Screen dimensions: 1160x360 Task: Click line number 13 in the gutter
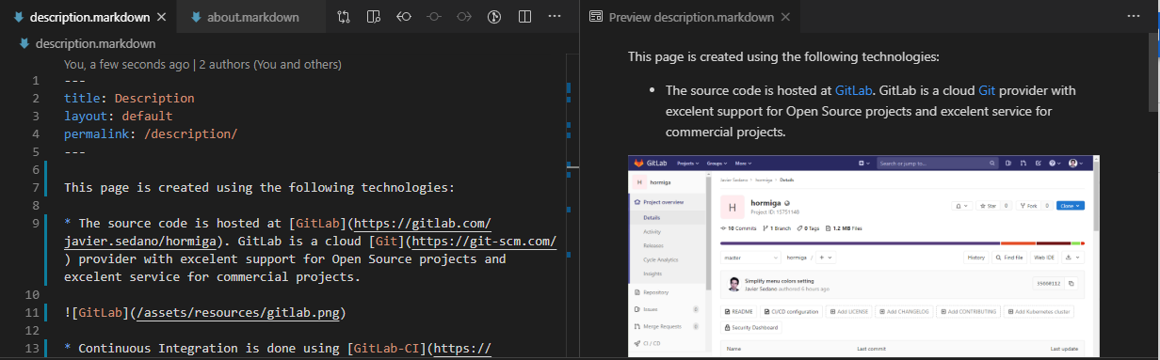tap(32, 349)
